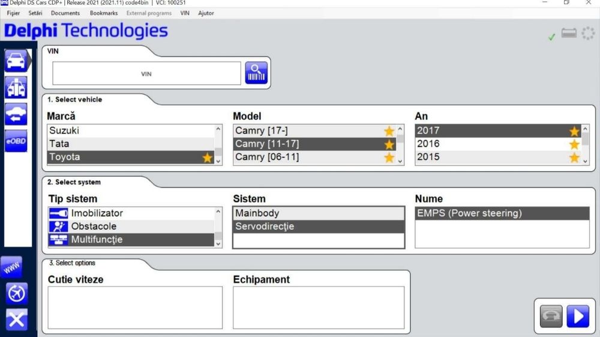Open the Bookmarks menu
Screen dimensions: 600x337
pos(104,13)
